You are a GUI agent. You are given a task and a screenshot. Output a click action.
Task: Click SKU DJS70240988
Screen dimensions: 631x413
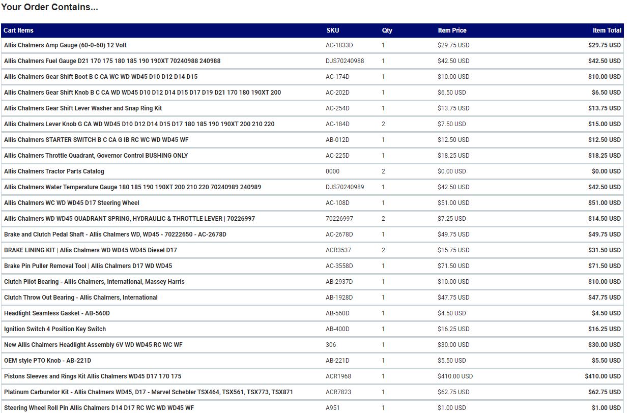pyautogui.click(x=345, y=61)
